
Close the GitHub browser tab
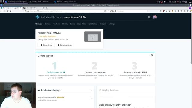click(x=43, y=8)
